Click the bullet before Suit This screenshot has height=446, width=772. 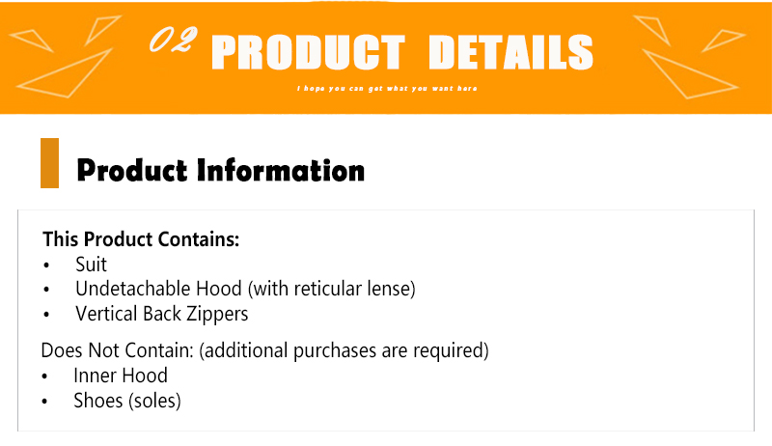coord(46,265)
